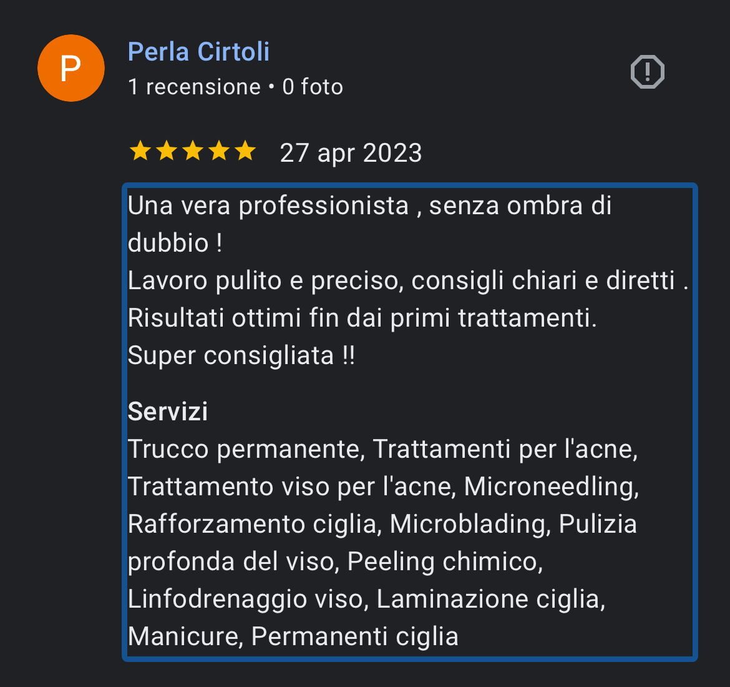Viewport: 730px width, 687px height.
Task: Click the "Una vera professionista" opening line
Action: [x=268, y=206]
